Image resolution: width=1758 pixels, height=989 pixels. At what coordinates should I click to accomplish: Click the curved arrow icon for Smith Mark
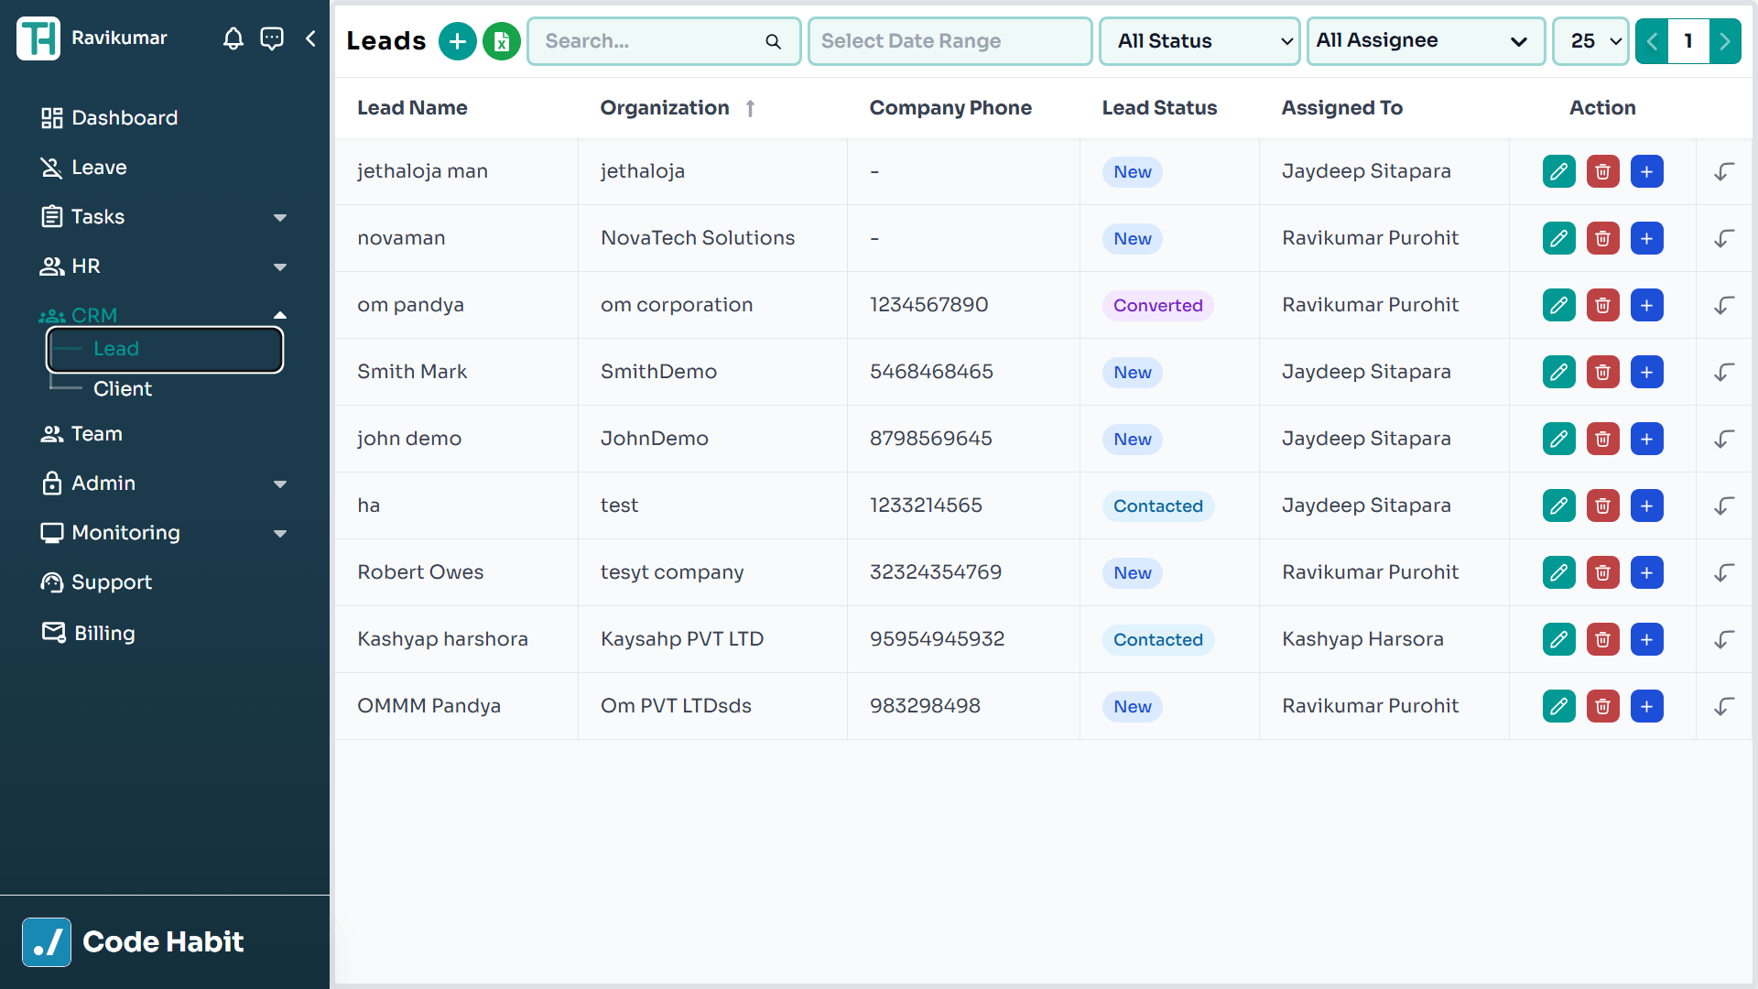(1724, 372)
